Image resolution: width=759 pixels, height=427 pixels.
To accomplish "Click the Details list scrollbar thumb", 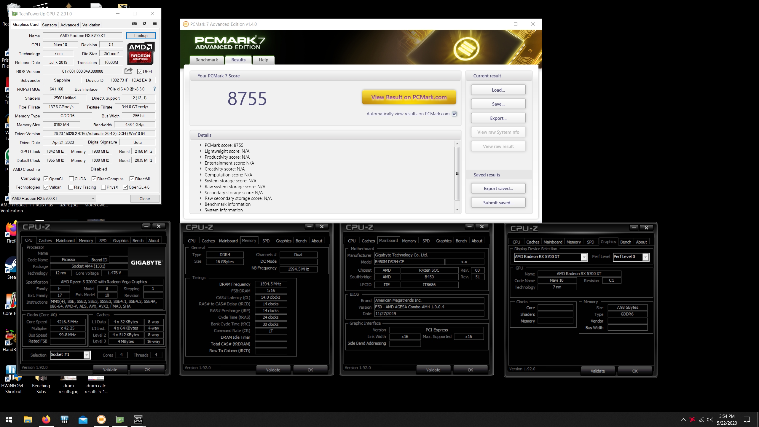I will 457,173.
